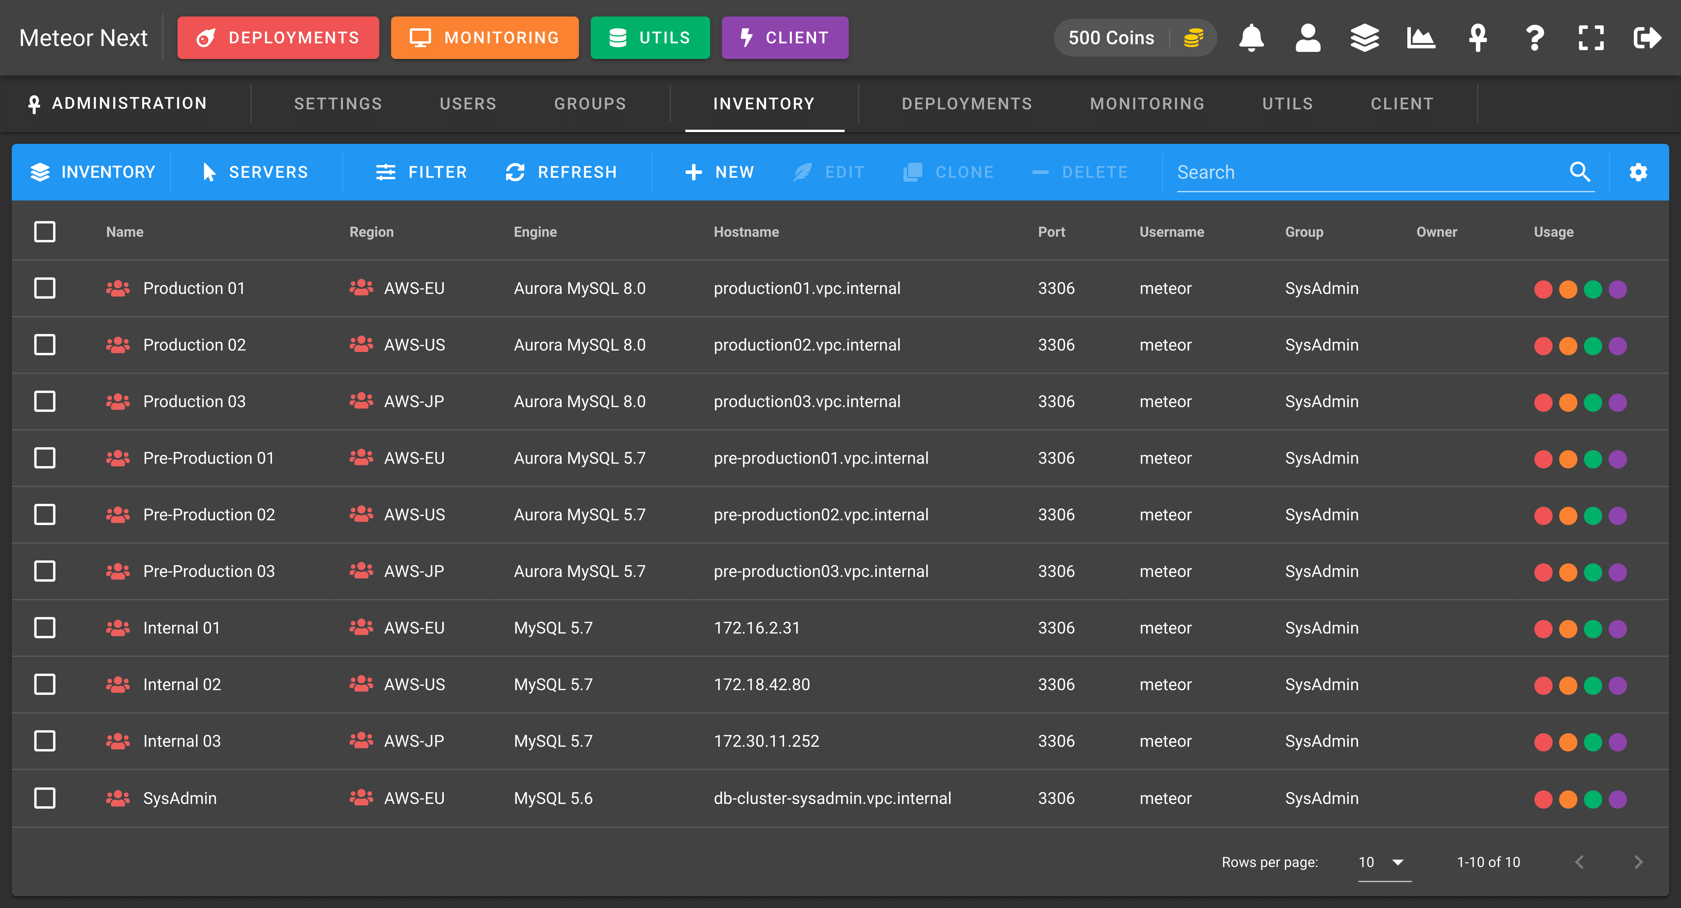The height and width of the screenshot is (908, 1681).
Task: Click the inventory layers icon in top bar
Action: tap(1365, 38)
